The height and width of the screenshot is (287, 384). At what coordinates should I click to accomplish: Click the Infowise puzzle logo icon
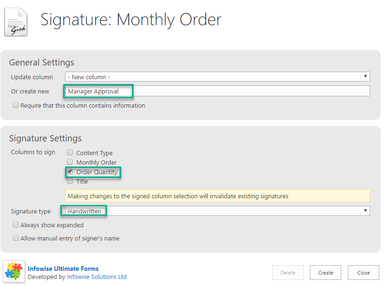[x=14, y=272]
